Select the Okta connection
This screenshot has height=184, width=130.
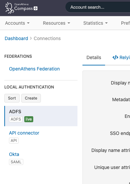[14, 154]
